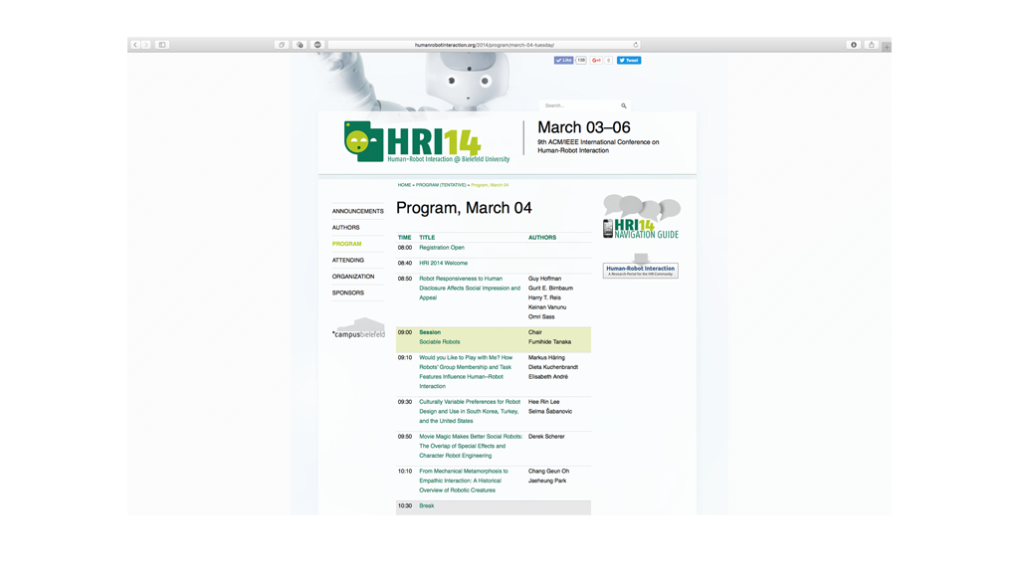Toggle the Safari sidebar button

pyautogui.click(x=162, y=45)
